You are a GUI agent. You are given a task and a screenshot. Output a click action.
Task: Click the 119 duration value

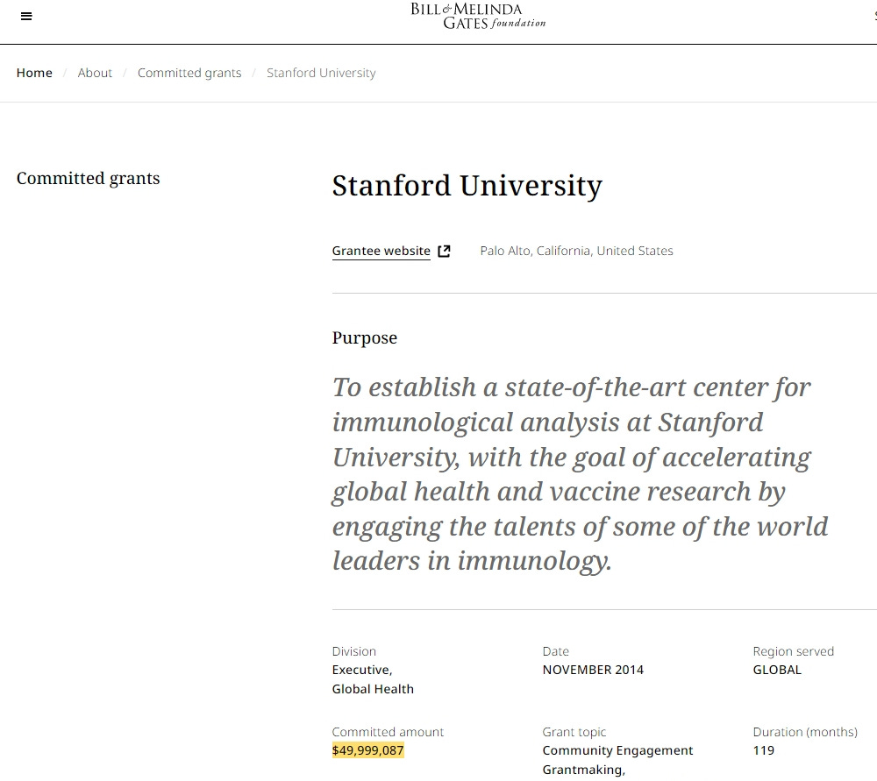[764, 750]
